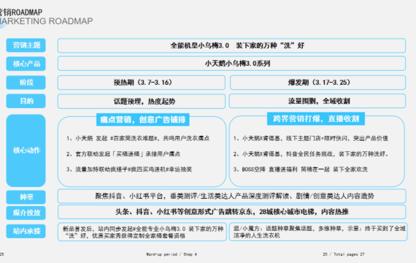
Task: Select the 阶段 label box
Action: coord(26,83)
